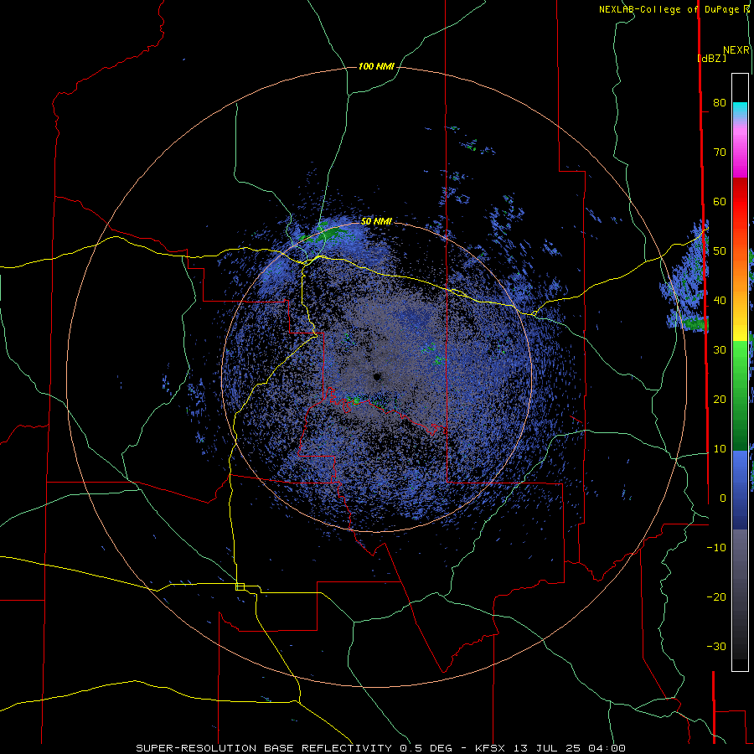Click the -10 value on the dBZ scale
Screen dimensions: 754x754
pyautogui.click(x=716, y=548)
